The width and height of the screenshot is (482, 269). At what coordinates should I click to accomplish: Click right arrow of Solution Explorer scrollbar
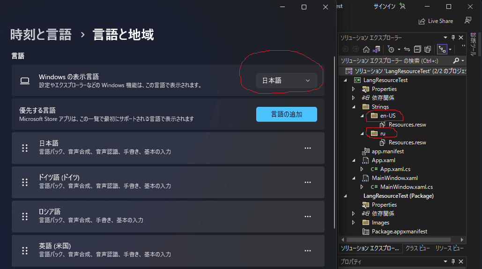[x=462, y=239]
